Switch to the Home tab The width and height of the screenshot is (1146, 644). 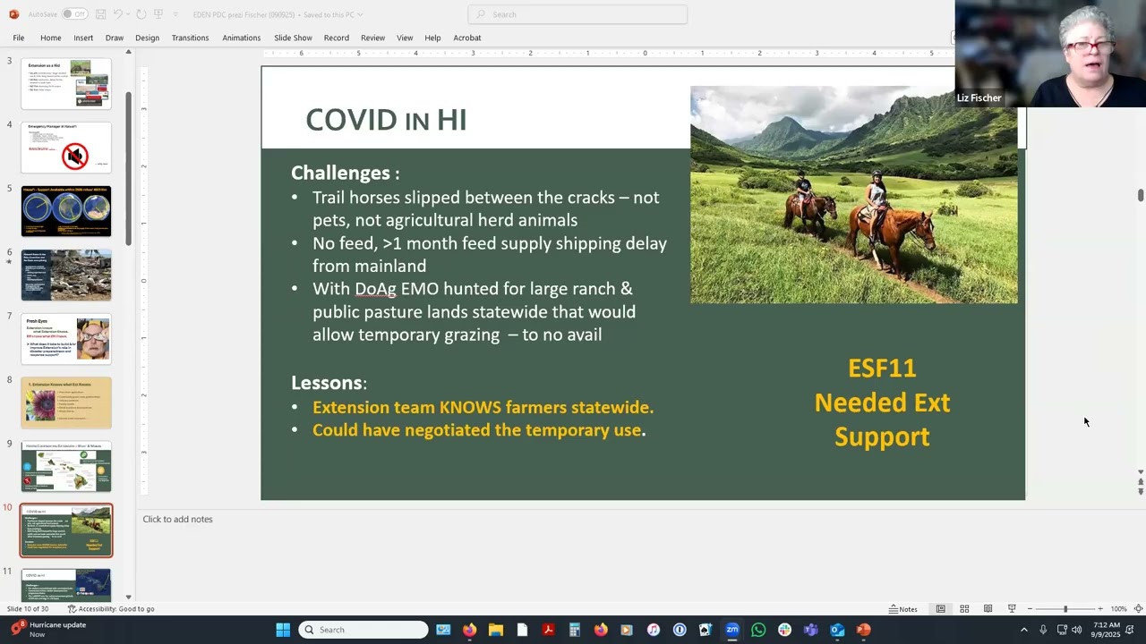coord(50,38)
